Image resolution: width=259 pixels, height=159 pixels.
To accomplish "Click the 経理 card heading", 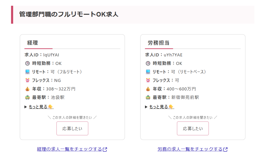I will [32, 43].
